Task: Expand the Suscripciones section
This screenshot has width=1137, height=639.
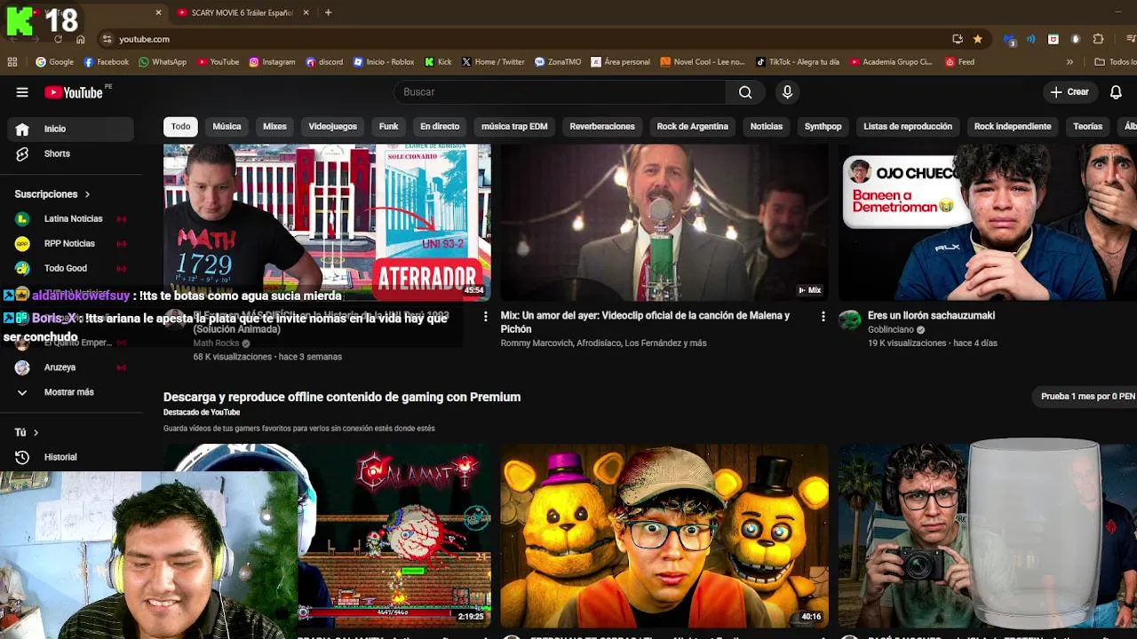Action: (x=52, y=193)
